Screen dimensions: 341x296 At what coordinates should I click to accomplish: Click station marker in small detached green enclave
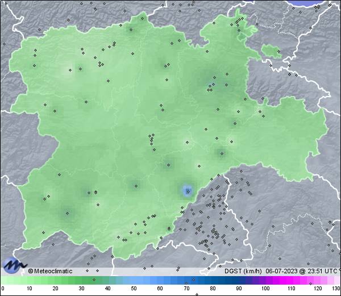click(x=278, y=52)
